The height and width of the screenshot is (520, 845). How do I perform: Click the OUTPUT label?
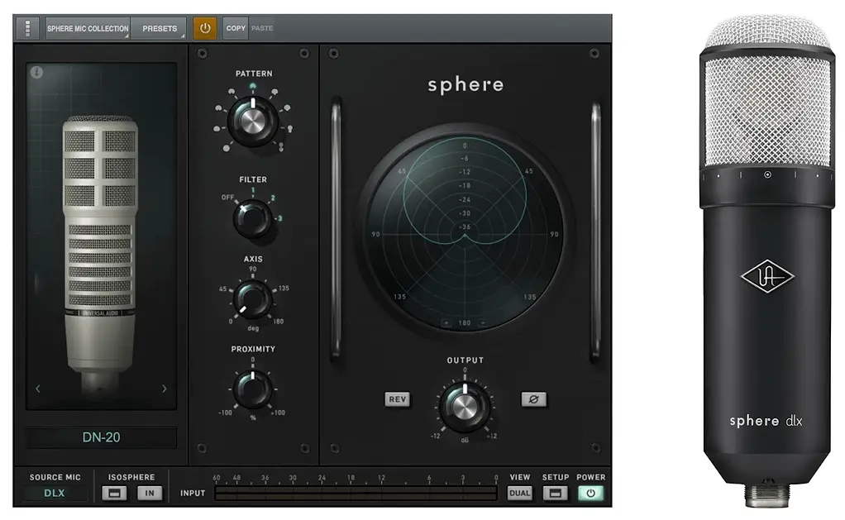pos(465,360)
